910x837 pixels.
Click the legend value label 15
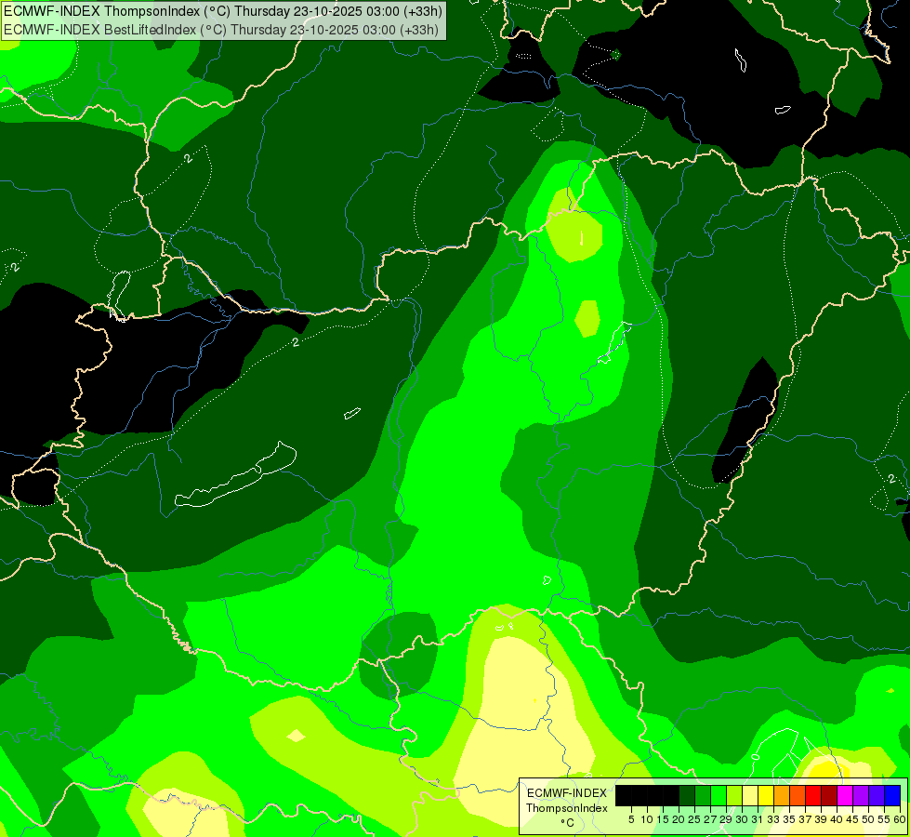pyautogui.click(x=664, y=819)
